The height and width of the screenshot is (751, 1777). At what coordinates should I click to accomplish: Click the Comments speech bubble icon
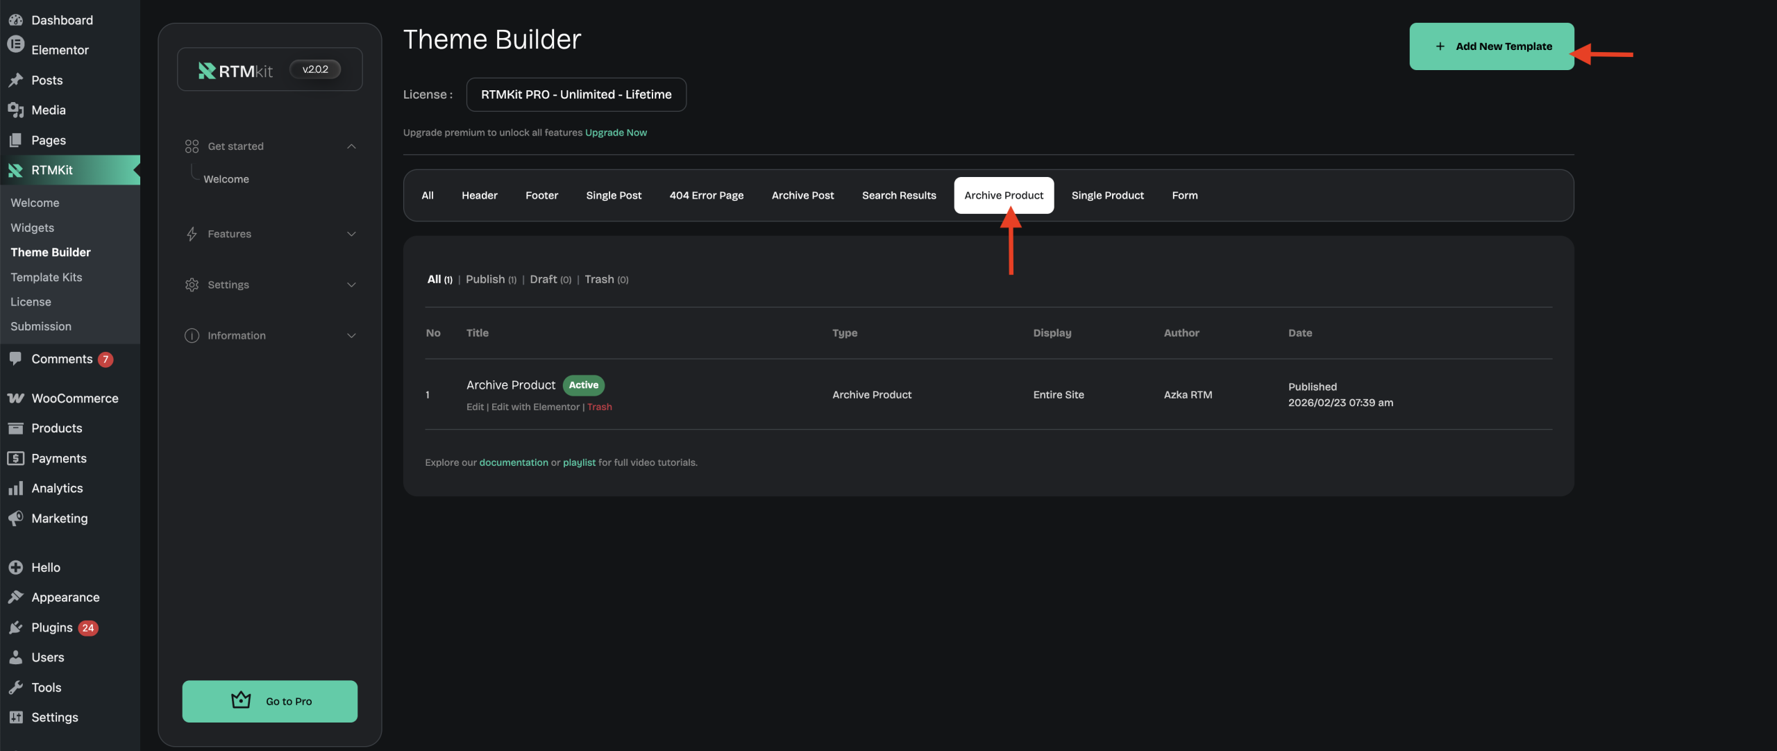click(15, 358)
